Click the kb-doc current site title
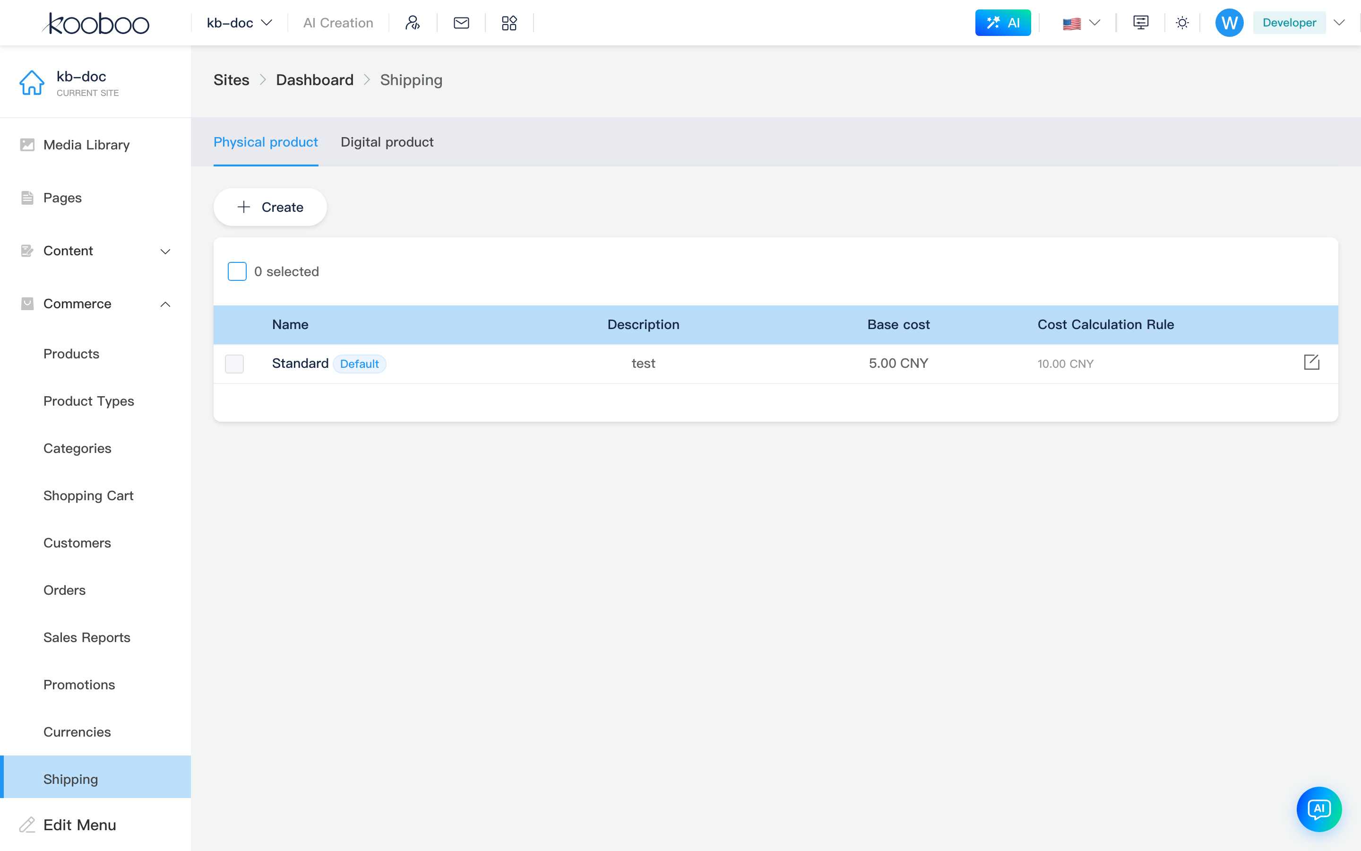 [81, 76]
